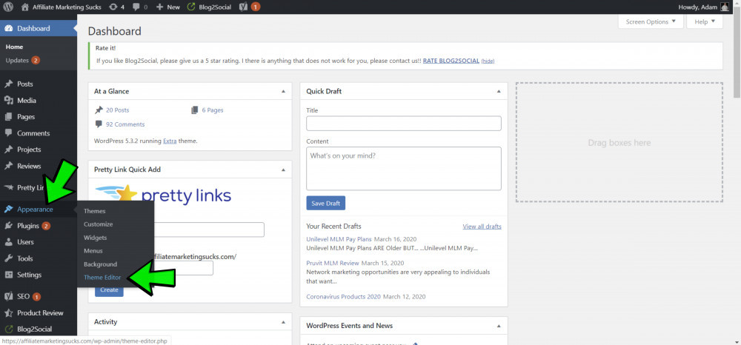Focus the What's on your mind content box
Image resolution: width=741 pixels, height=345 pixels.
click(404, 169)
